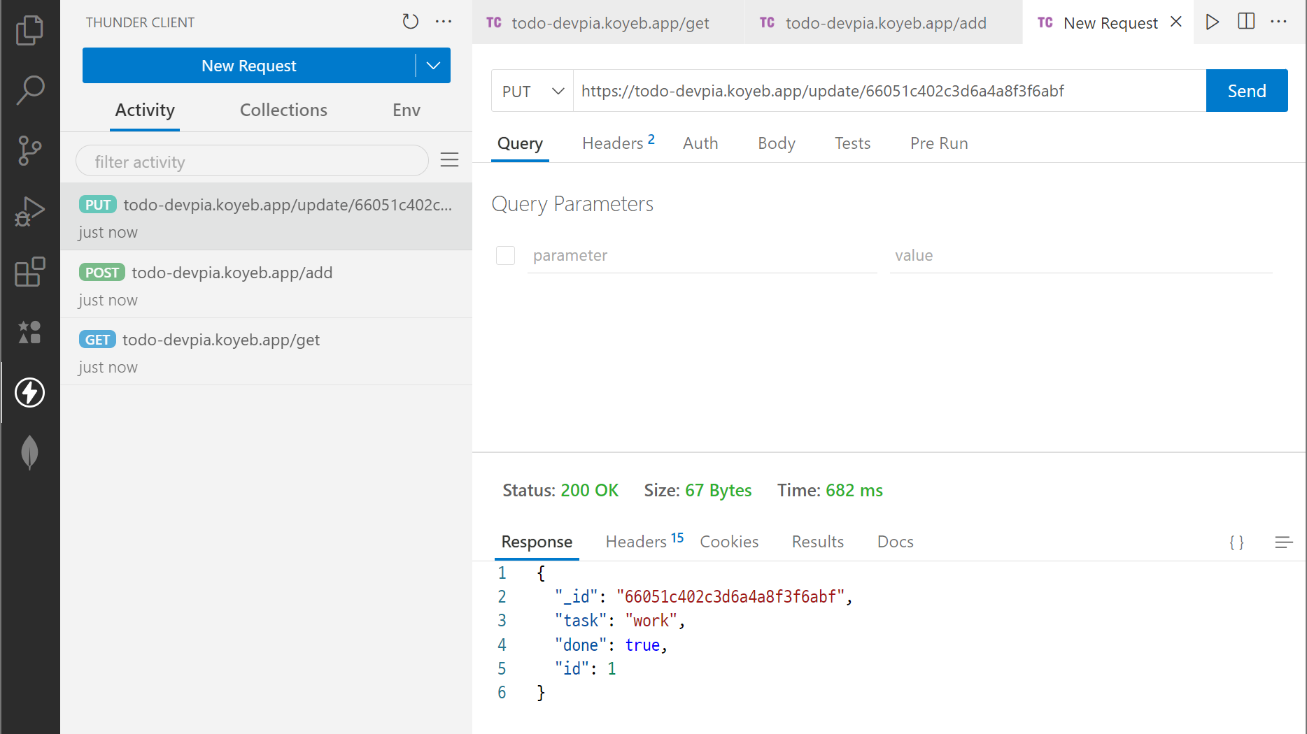
Task: Open the Explorer view in activity bar
Action: coord(29,30)
